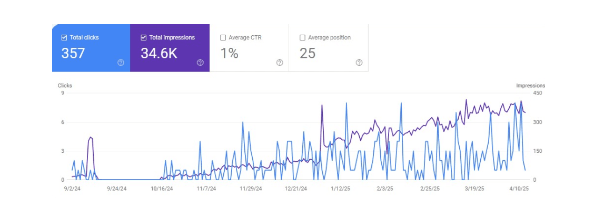Click the 9/2/24 date label on the chart
594x218 pixels.
tap(72, 188)
